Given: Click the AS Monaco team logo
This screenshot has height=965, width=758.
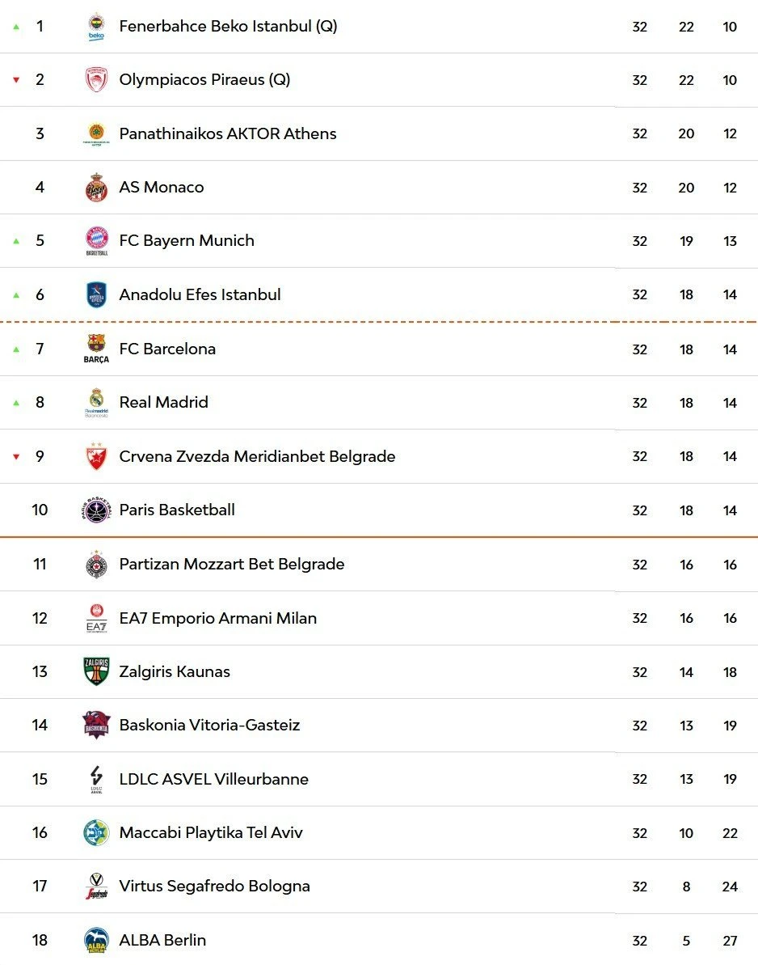Looking at the screenshot, I should (x=96, y=188).
